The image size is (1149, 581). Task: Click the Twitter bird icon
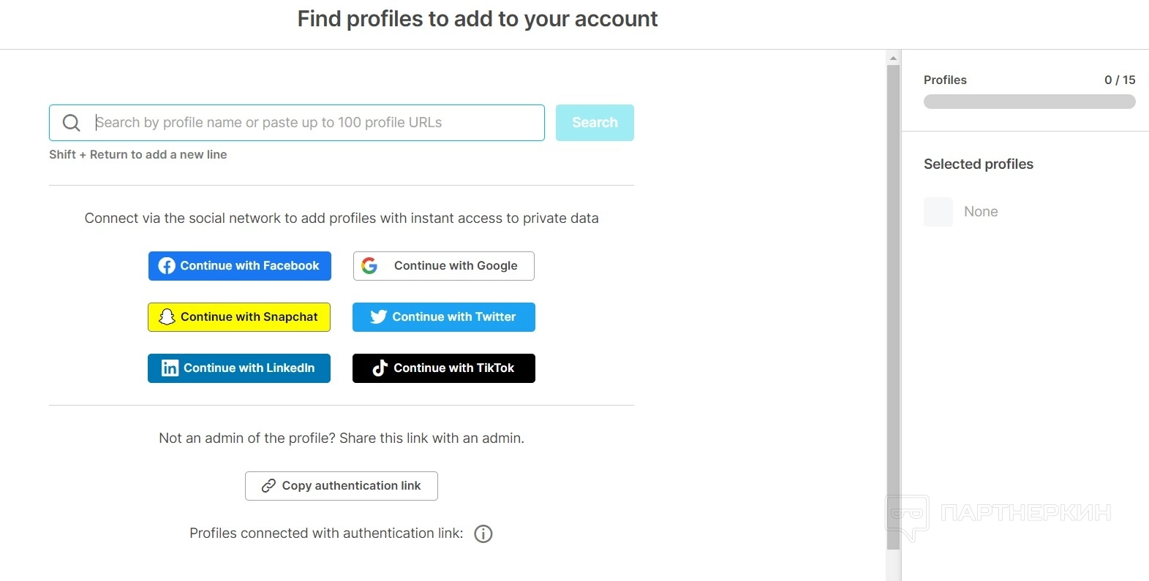tap(378, 317)
